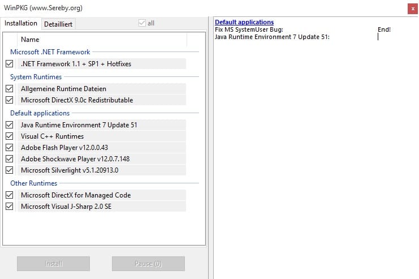Select 'Microsoft DirectX for Managed Code' row text
The height and width of the screenshot is (279, 419).
pyautogui.click(x=76, y=195)
